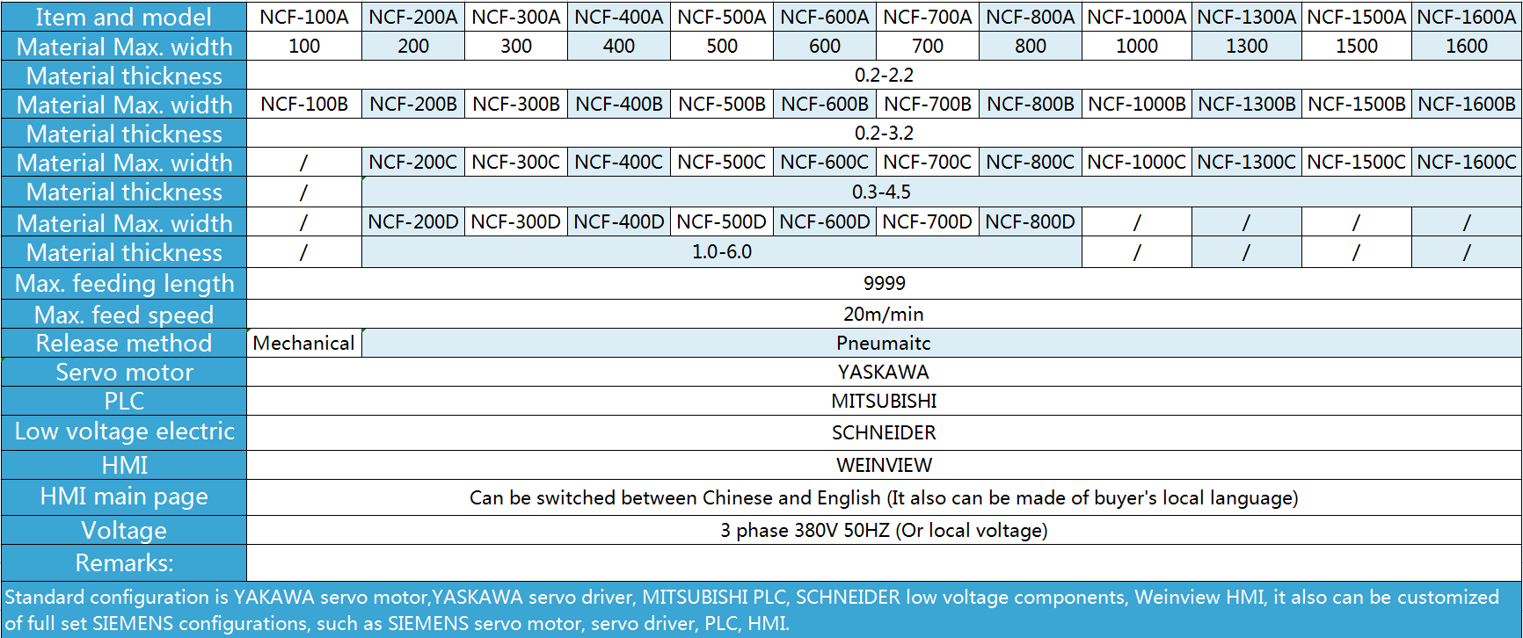Select the YASKAWA servo motor cell
Screen dimensions: 1523x638
(885, 372)
